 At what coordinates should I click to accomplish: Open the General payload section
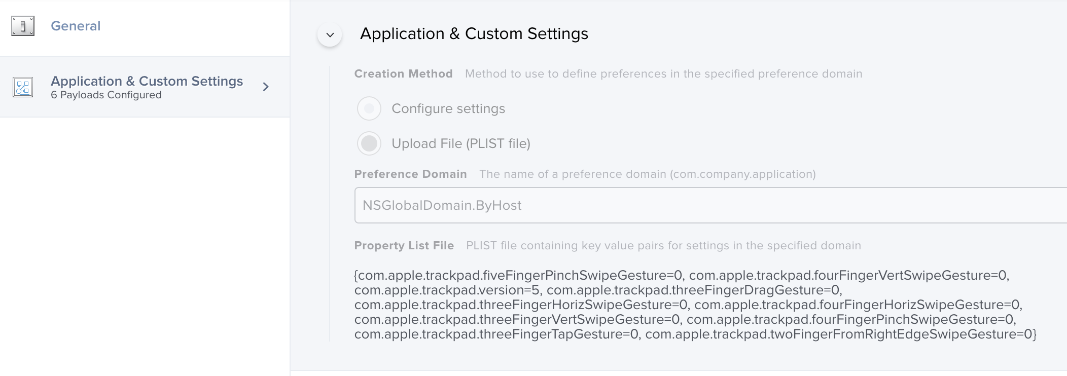point(145,28)
